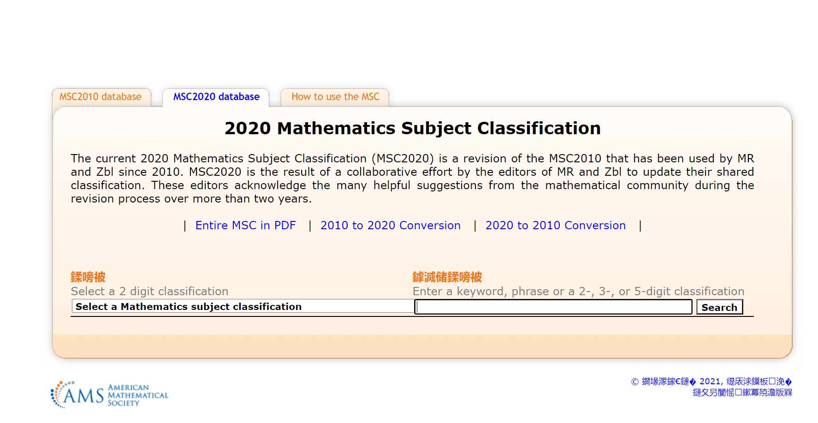
Task: Open the "How to use the MSC" tab
Action: (335, 97)
